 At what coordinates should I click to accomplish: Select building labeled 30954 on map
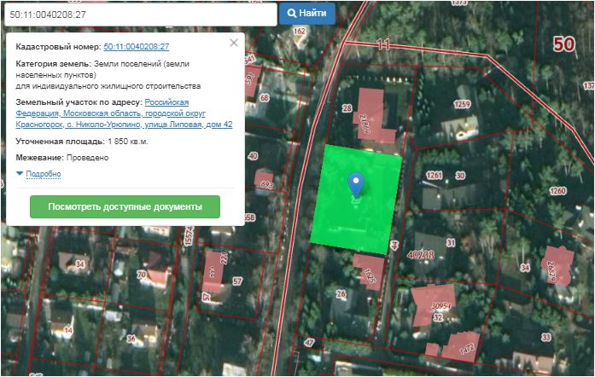pos(440,306)
